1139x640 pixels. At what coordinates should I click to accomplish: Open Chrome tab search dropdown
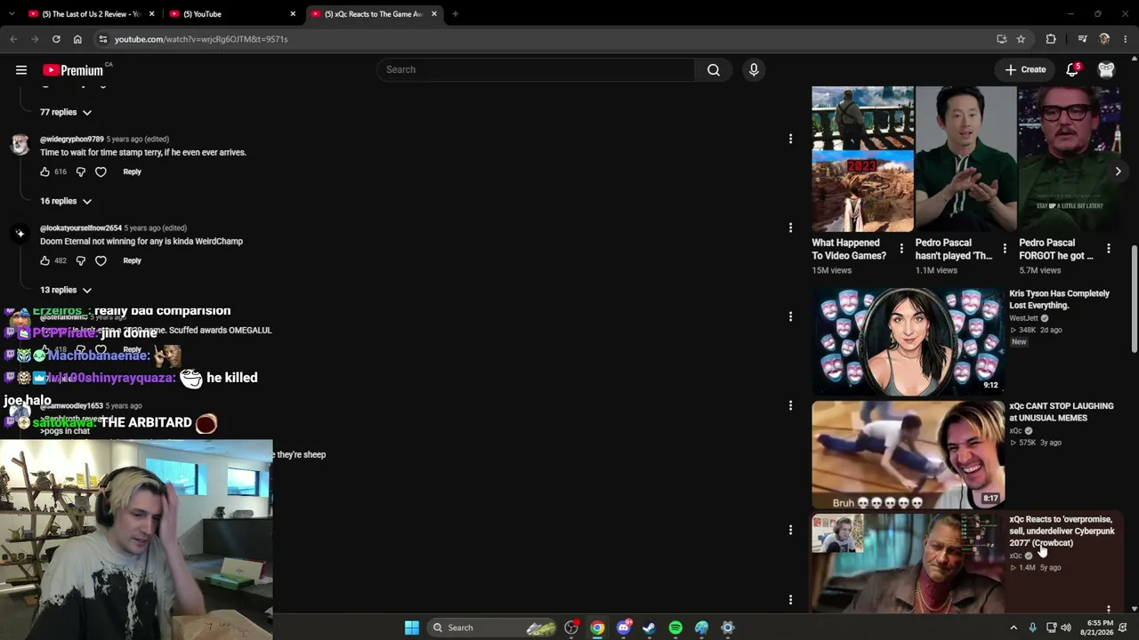(12, 14)
